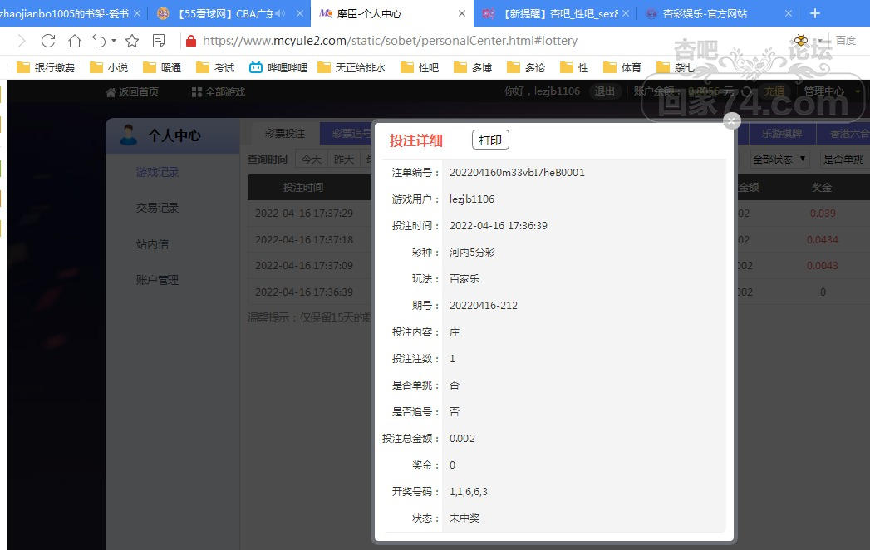The image size is (870, 550).
Task: Click the 0.039 prize value
Action: pyautogui.click(x=823, y=214)
